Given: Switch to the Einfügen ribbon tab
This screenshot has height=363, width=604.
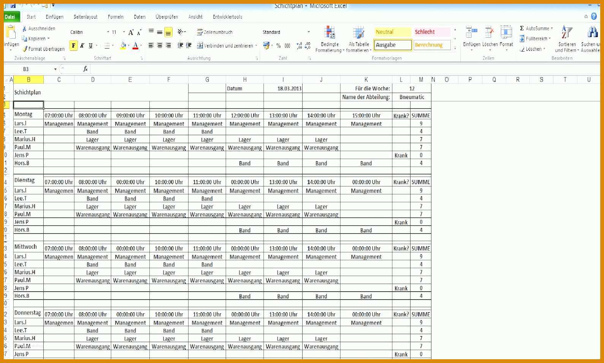Looking at the screenshot, I should (55, 17).
